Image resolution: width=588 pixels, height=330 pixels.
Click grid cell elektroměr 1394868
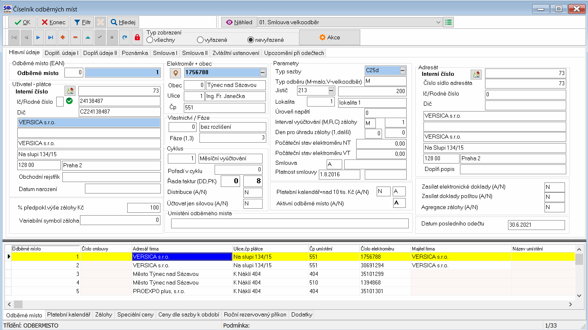(385, 282)
